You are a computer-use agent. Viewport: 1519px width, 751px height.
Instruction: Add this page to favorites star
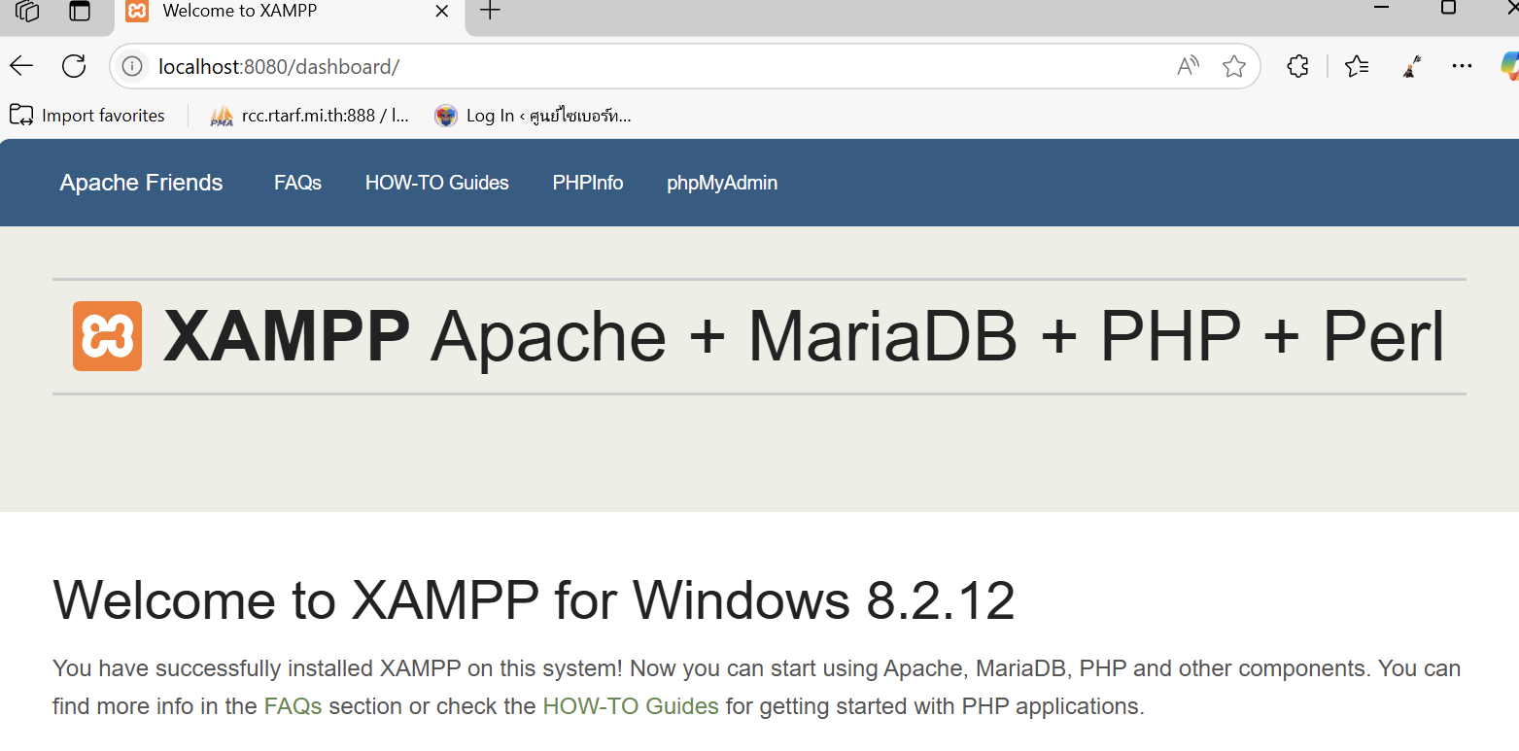[1234, 66]
